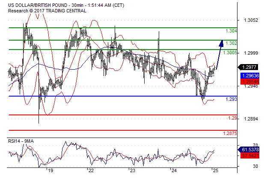Click the date axis label 19
This screenshot has height=182, width=273.
point(50,171)
